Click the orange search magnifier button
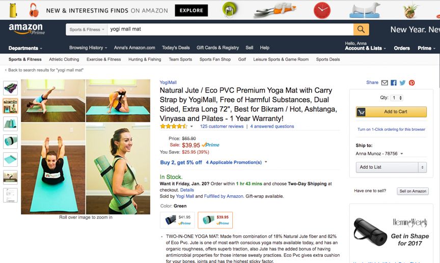Image resolution: width=440 pixels, height=263 pixels. [x=361, y=30]
